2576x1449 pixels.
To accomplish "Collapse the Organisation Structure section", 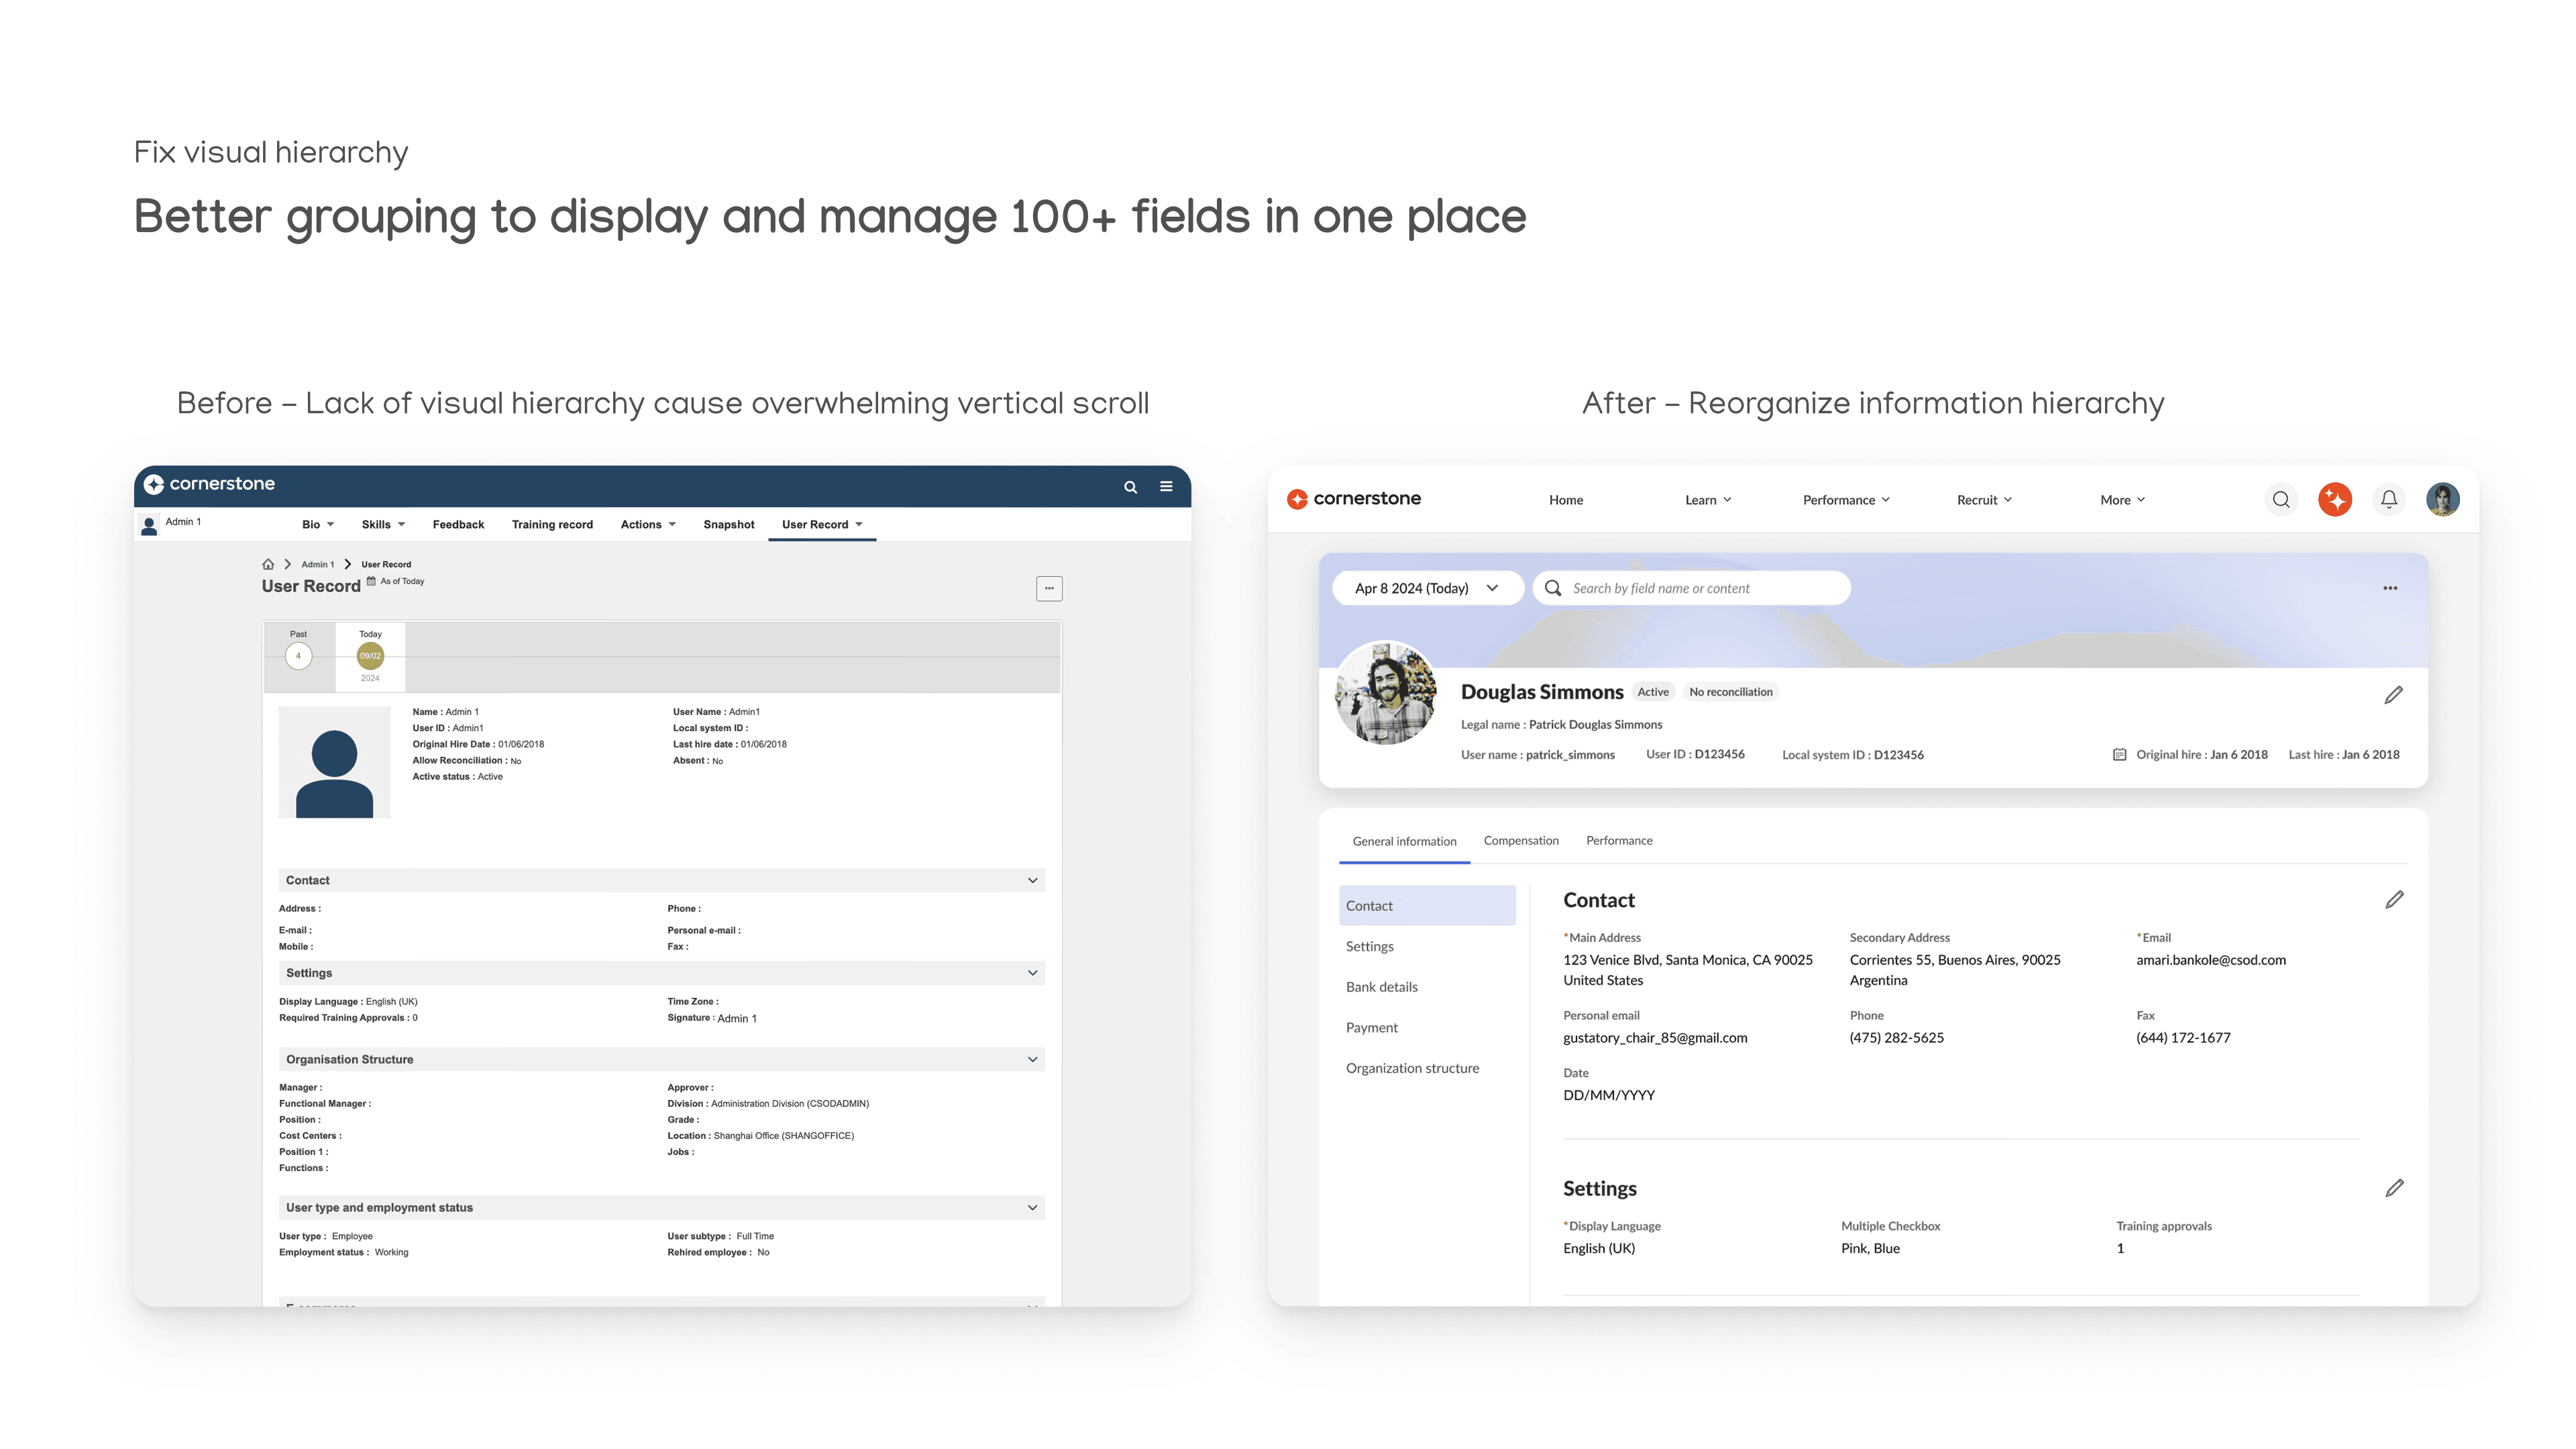I will 1032,1059.
